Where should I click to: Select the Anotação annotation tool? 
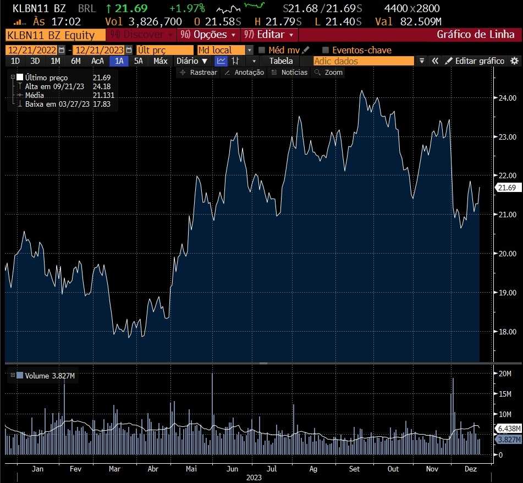pos(244,73)
